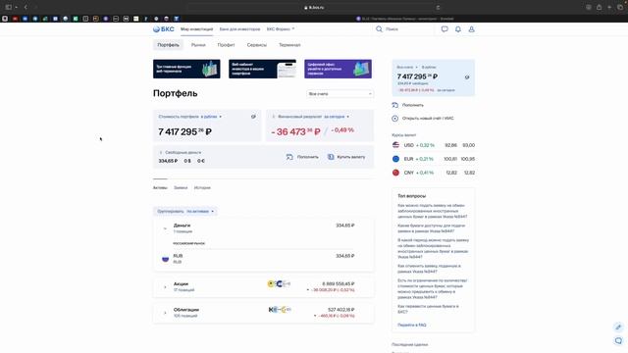Click the USD flag icon
The image size is (628, 353).
[395, 145]
